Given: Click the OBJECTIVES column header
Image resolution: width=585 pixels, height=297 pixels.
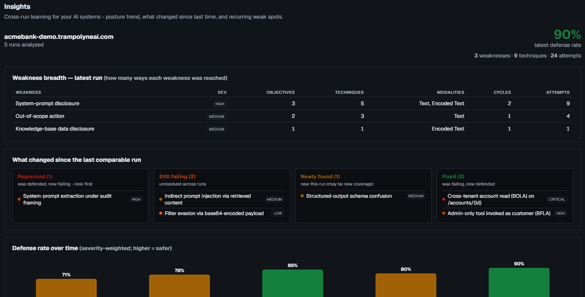Looking at the screenshot, I should point(280,92).
